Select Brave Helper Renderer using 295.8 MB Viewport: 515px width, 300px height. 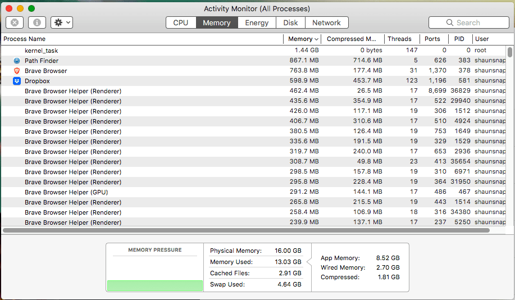click(x=253, y=182)
